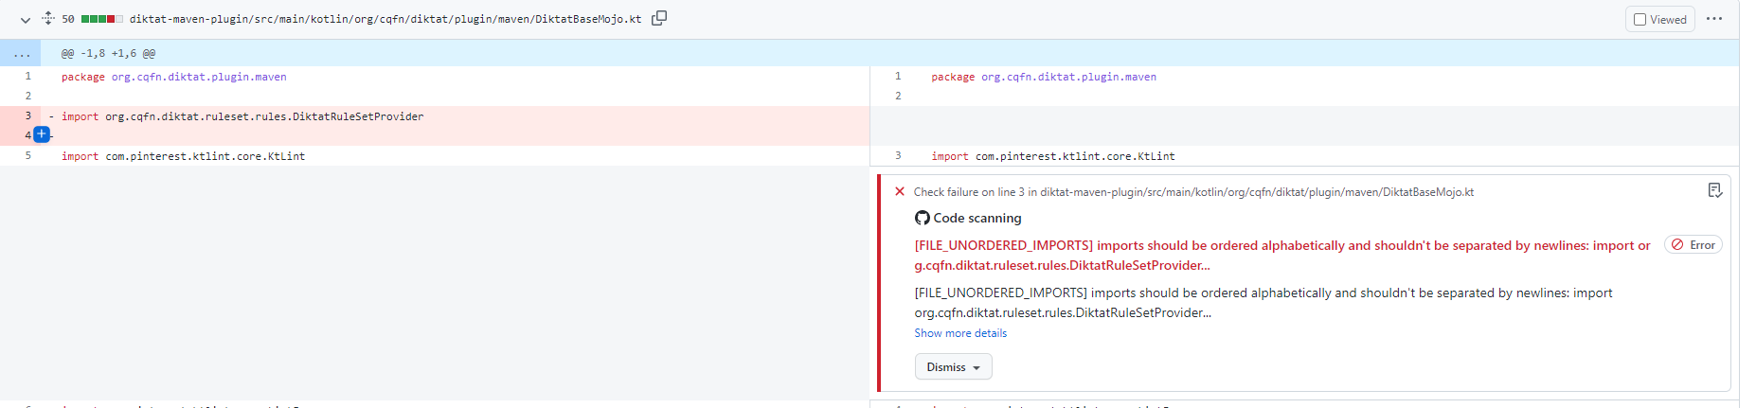Screen dimensions: 1756x408
Task: Select right-side line number 3
Action: 898,156
